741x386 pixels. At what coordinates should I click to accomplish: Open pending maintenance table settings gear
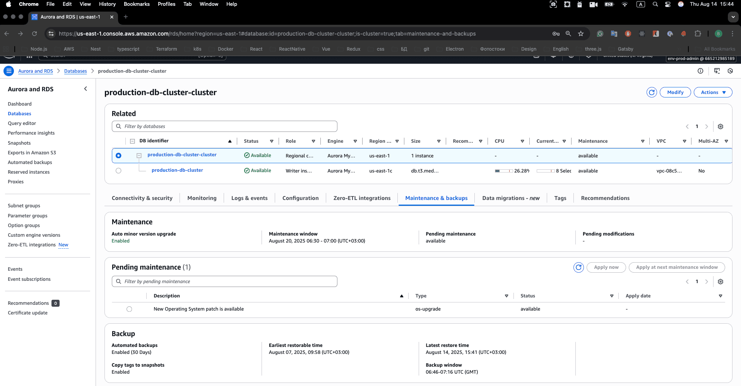click(x=720, y=282)
